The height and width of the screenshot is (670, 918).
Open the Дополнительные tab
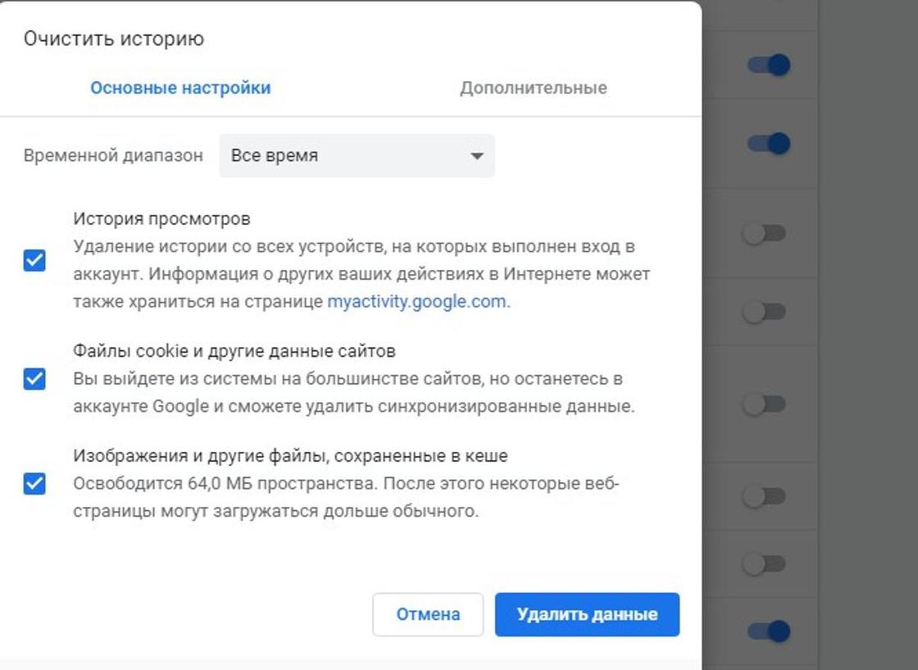(x=534, y=88)
